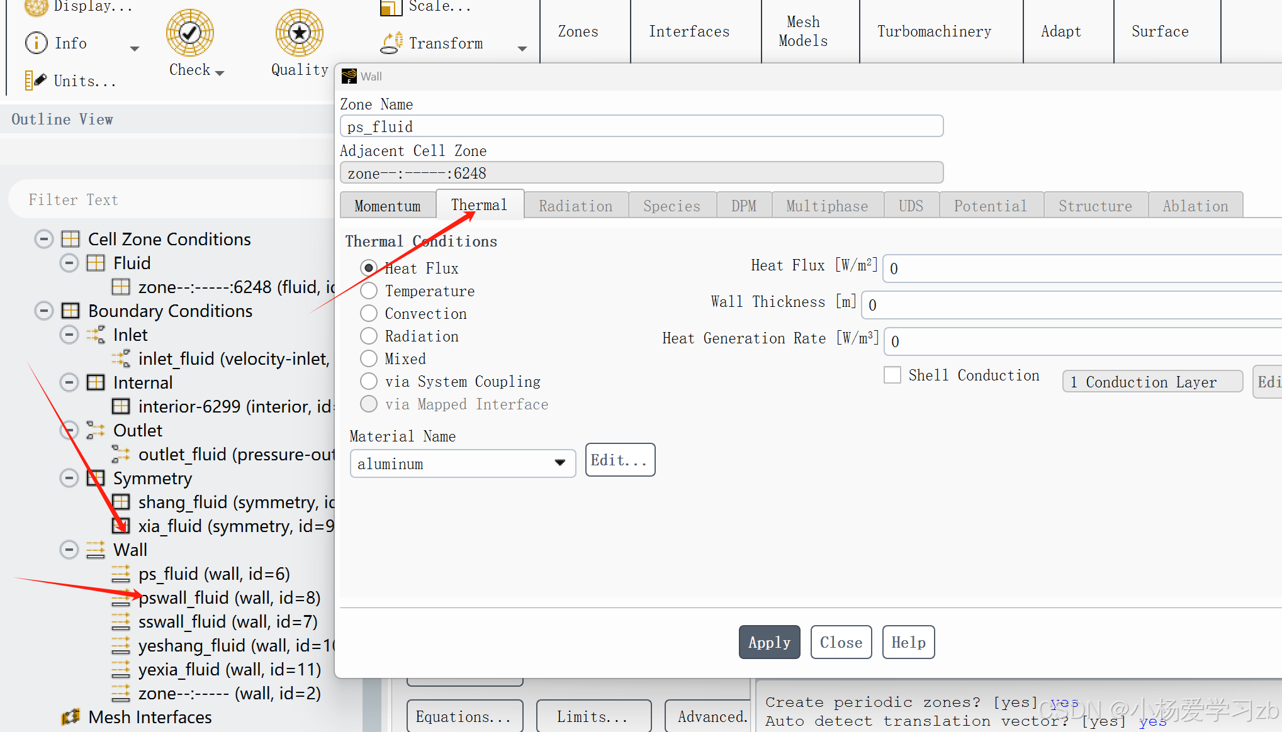Click the material Edit... button
Screen dimensions: 1282x732
[619, 460]
